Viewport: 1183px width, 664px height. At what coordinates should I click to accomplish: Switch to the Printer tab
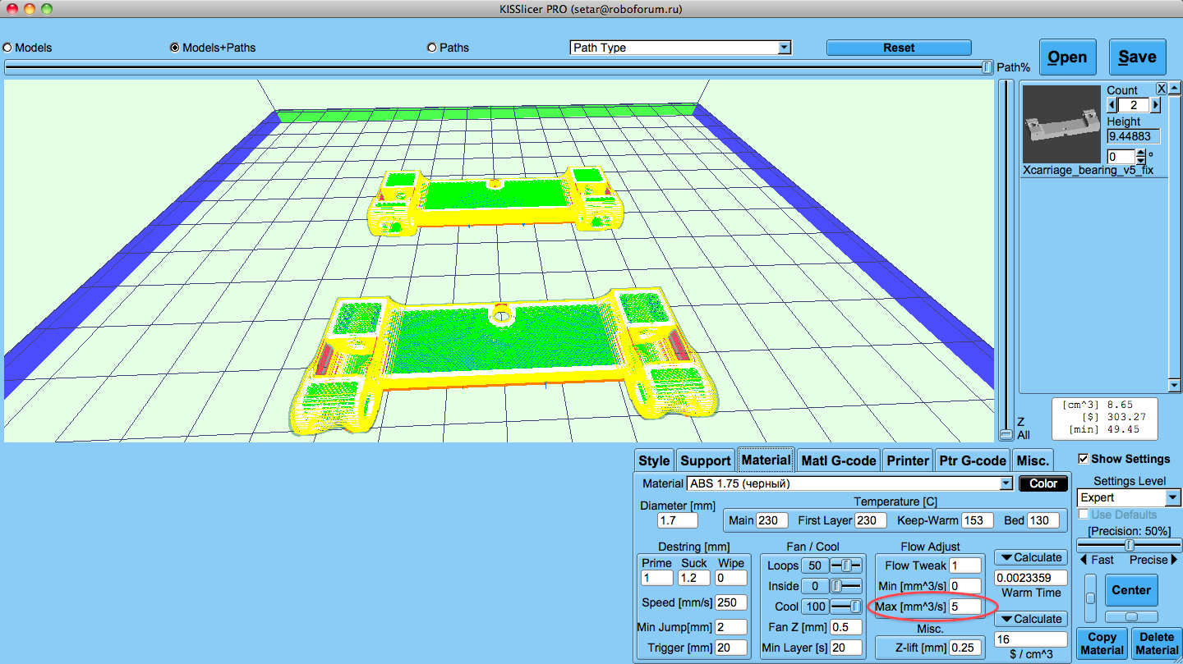pos(908,460)
